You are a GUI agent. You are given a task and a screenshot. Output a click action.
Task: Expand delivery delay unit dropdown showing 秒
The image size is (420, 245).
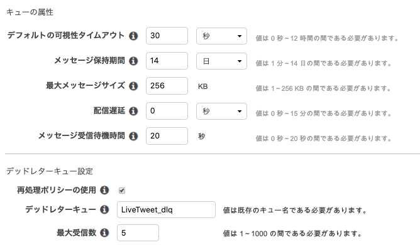(x=221, y=112)
